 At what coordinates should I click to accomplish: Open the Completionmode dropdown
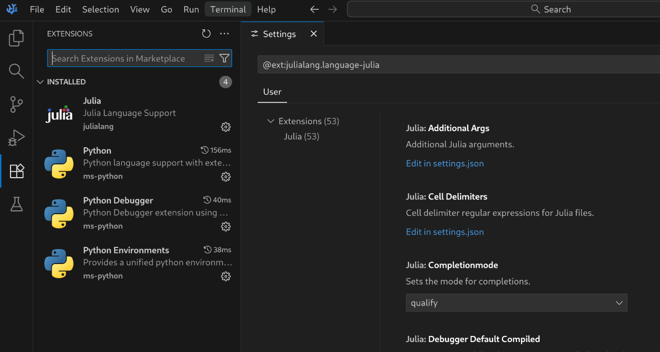coord(516,303)
